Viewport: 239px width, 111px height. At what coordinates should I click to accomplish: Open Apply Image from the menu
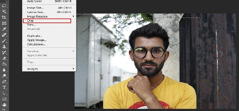(49, 40)
